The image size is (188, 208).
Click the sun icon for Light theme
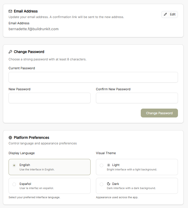pyautogui.click(x=109, y=165)
